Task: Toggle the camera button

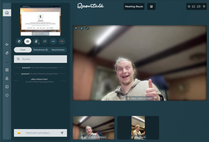Action: point(45,42)
